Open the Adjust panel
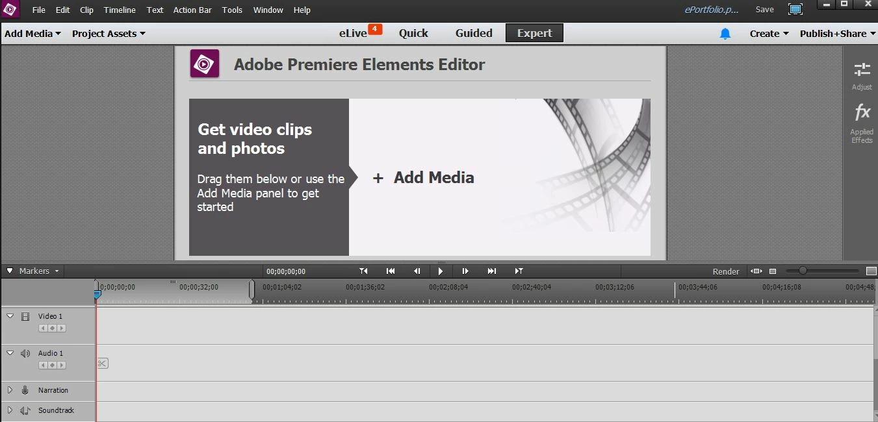 click(862, 76)
